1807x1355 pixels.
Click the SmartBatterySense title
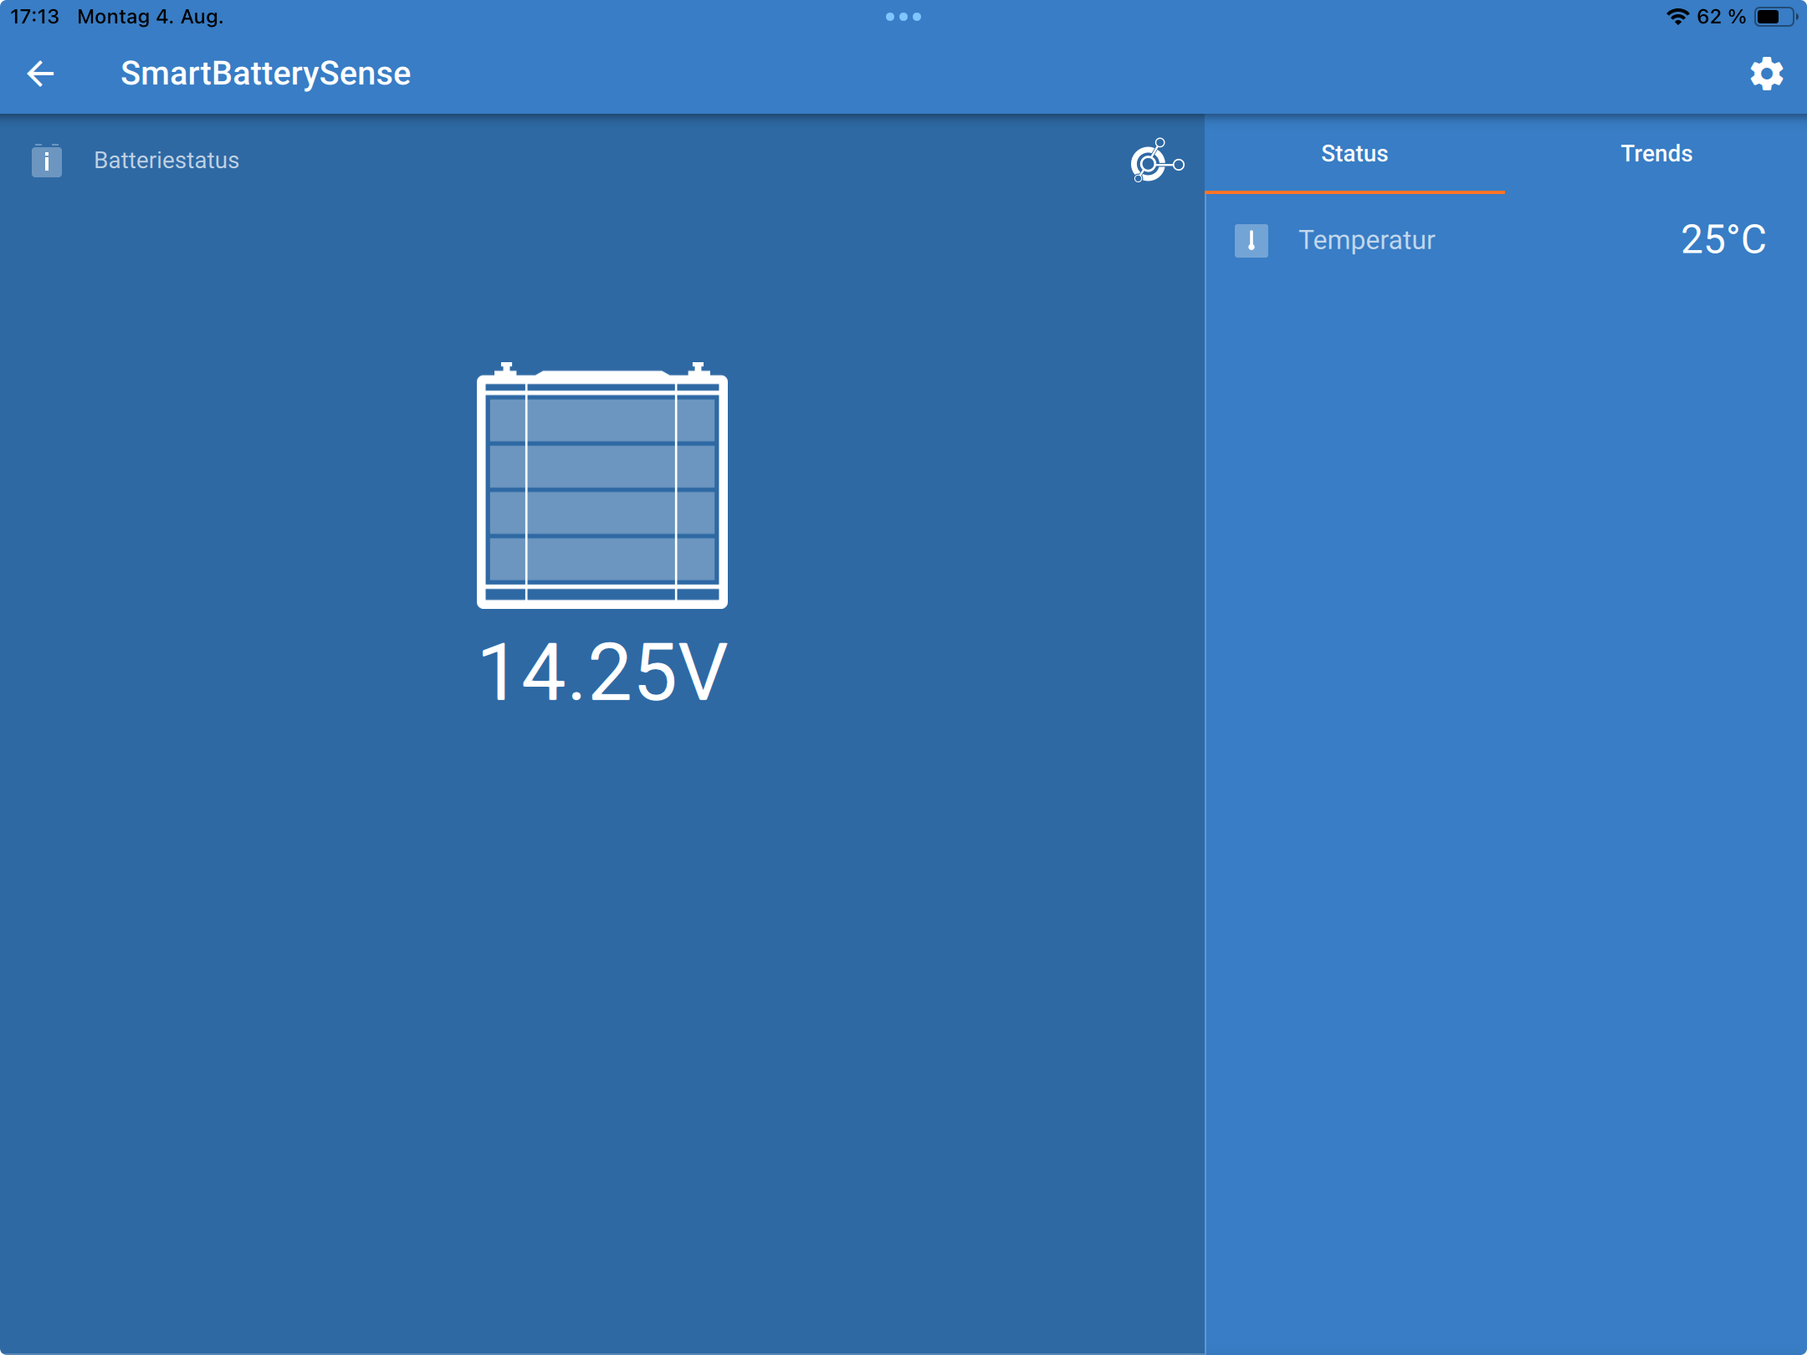(265, 74)
